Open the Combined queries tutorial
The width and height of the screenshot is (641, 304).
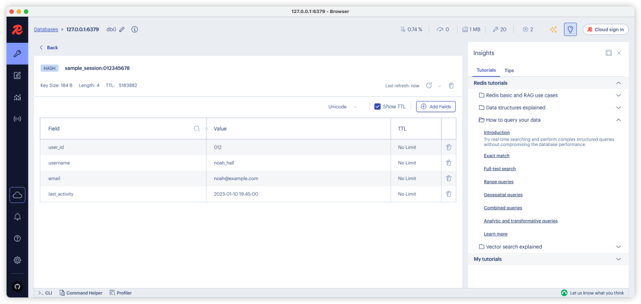click(x=503, y=208)
